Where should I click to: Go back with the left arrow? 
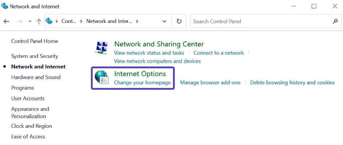coord(6,21)
